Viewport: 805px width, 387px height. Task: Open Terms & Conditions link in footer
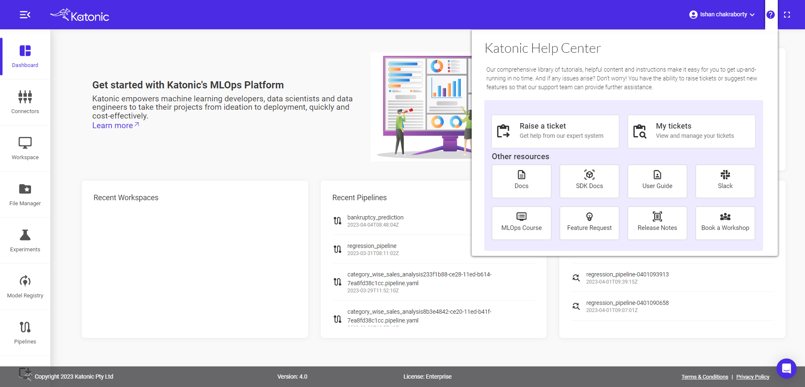point(705,377)
